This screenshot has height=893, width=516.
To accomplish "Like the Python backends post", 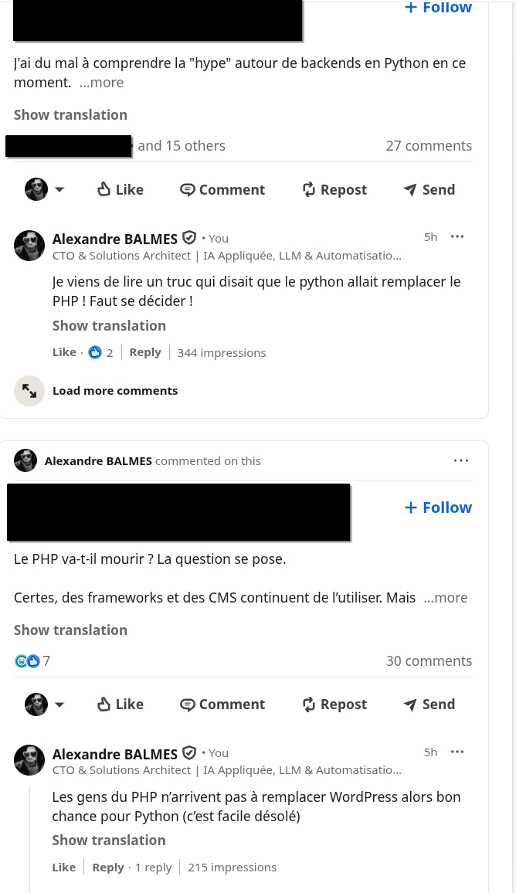I will (120, 190).
